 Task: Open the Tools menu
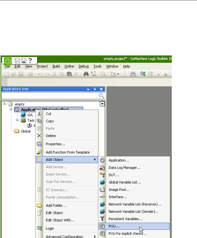[97, 66]
